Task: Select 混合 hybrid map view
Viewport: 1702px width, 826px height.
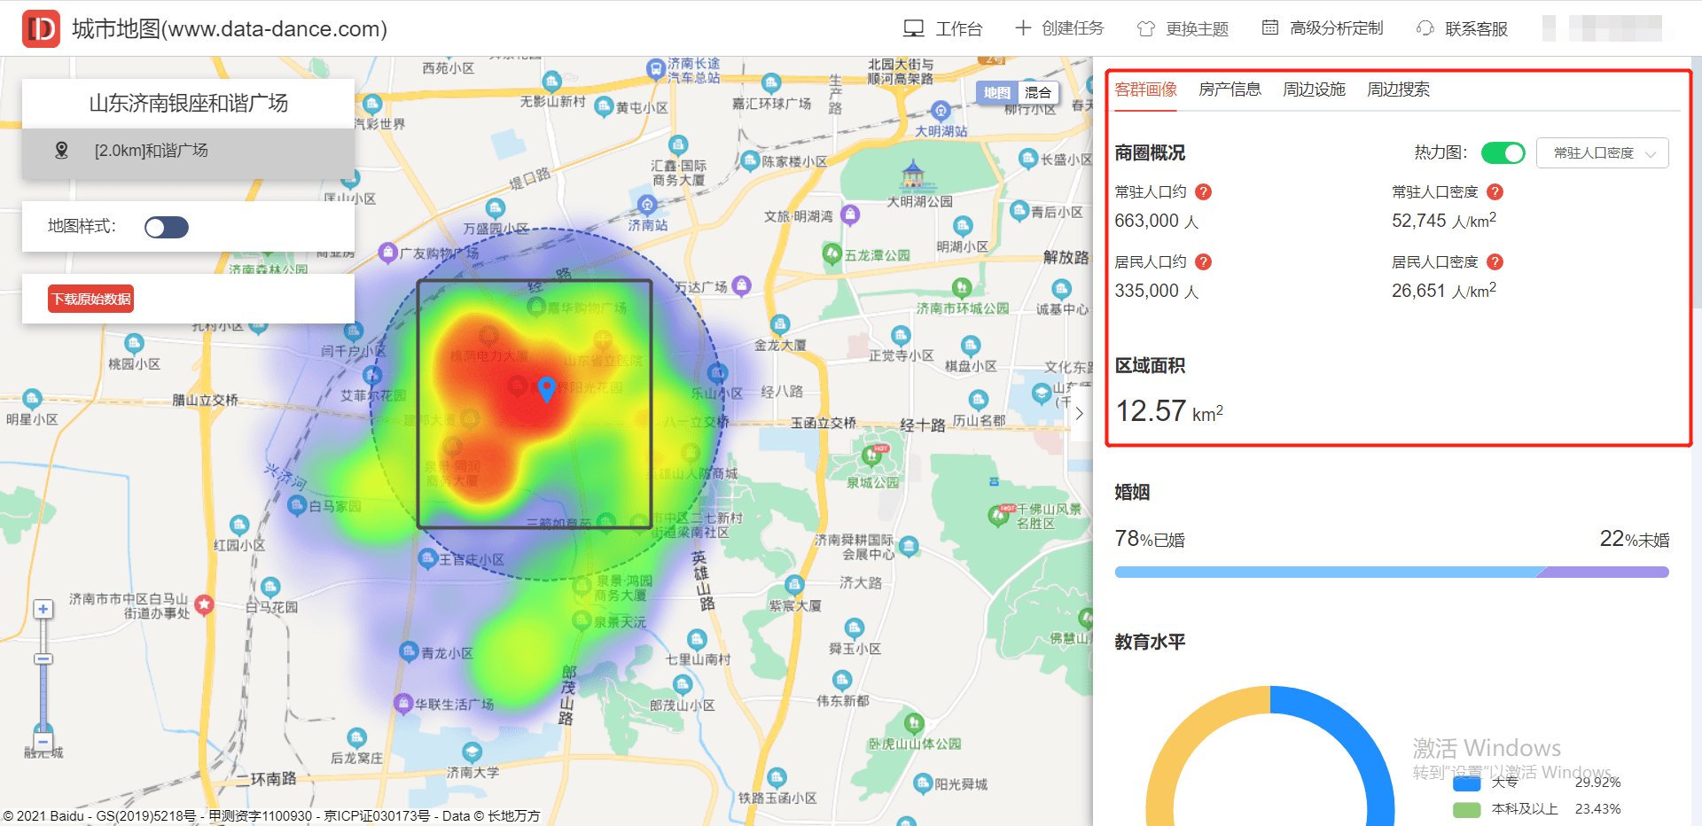Action: (x=1037, y=92)
